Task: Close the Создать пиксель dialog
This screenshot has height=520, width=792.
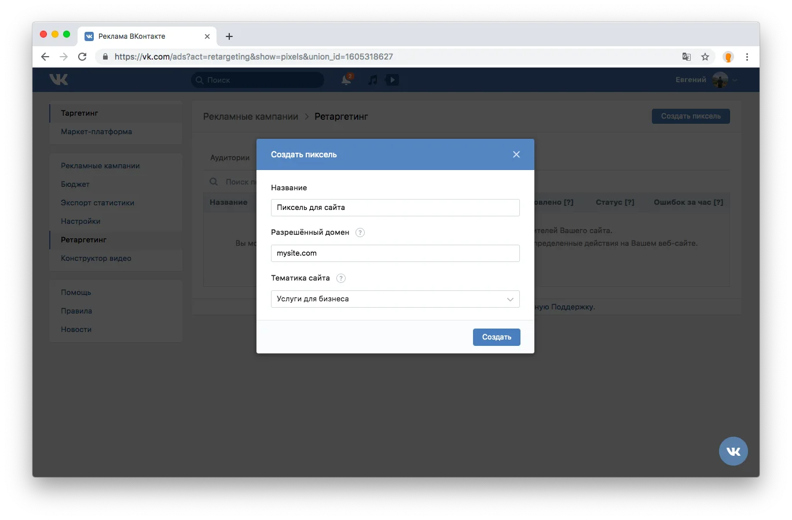Action: pyautogui.click(x=516, y=154)
